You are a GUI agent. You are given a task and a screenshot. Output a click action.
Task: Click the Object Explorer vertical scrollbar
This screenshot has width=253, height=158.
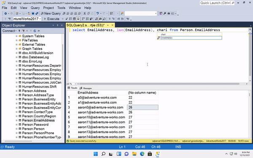click(x=62, y=57)
